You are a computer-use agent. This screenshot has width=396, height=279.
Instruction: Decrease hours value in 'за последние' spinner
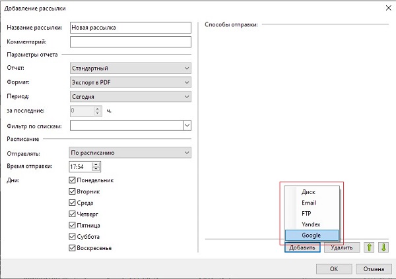pyautogui.click(x=98, y=113)
